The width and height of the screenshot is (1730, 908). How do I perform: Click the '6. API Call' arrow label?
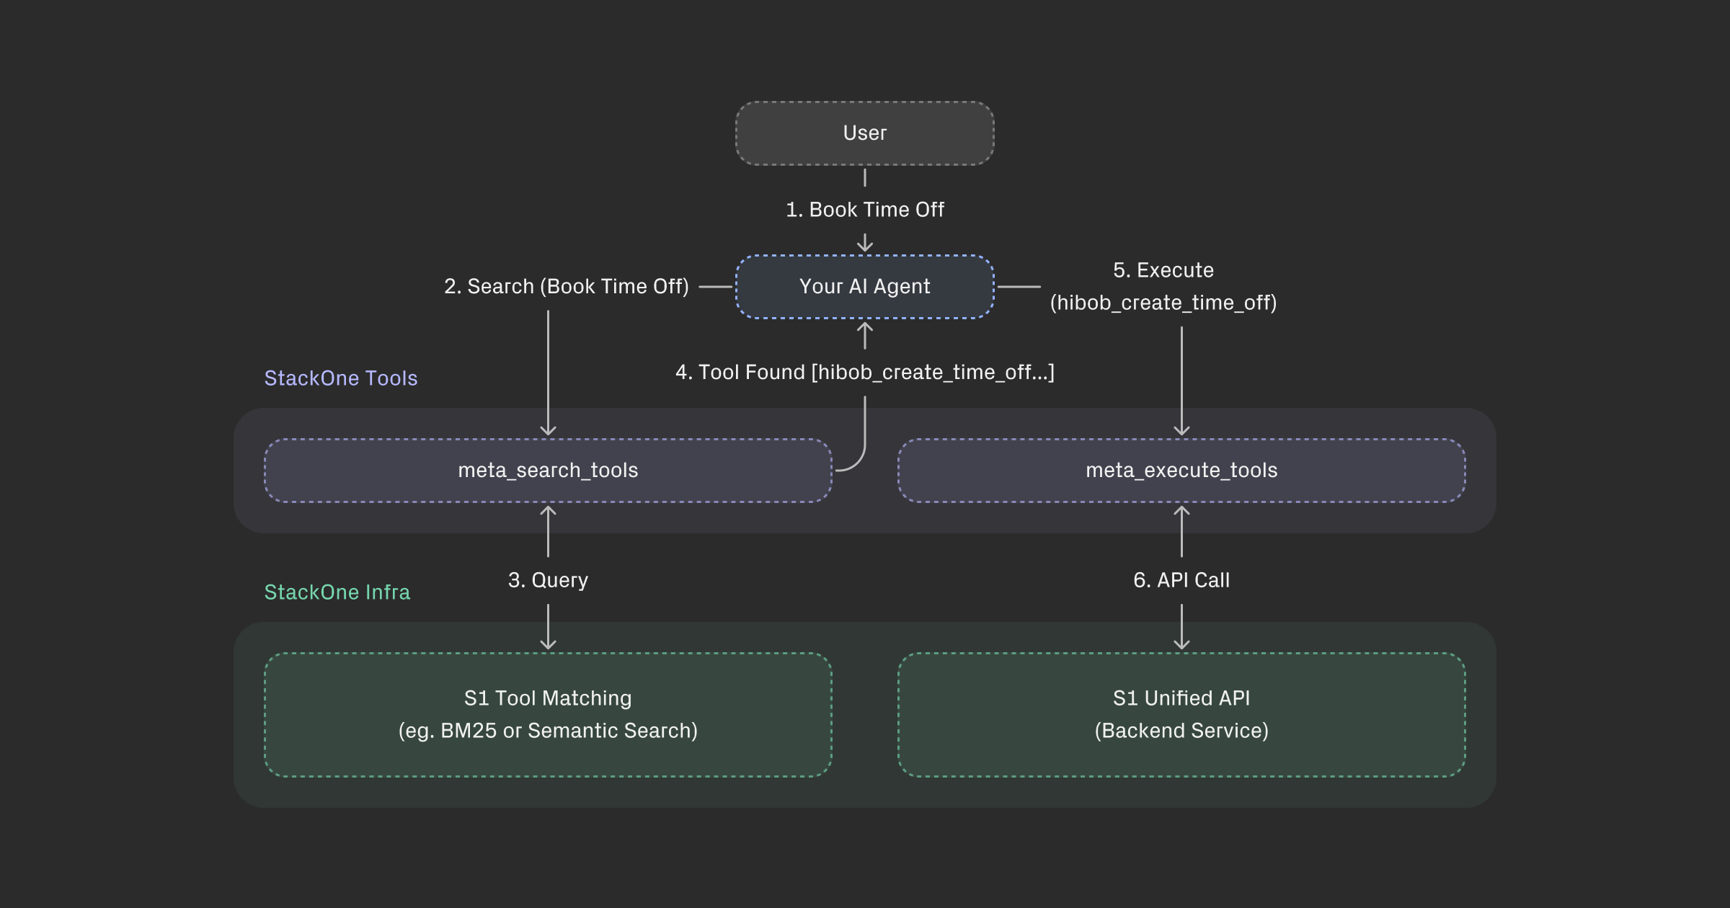1182,579
